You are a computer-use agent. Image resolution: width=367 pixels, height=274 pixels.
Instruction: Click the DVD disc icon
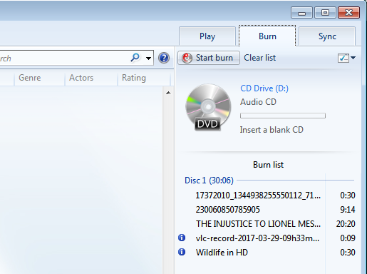[208, 107]
